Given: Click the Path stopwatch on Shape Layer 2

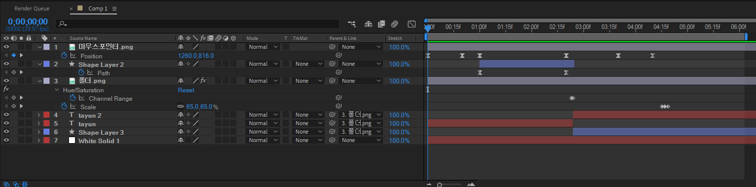Looking at the screenshot, I should [81, 72].
